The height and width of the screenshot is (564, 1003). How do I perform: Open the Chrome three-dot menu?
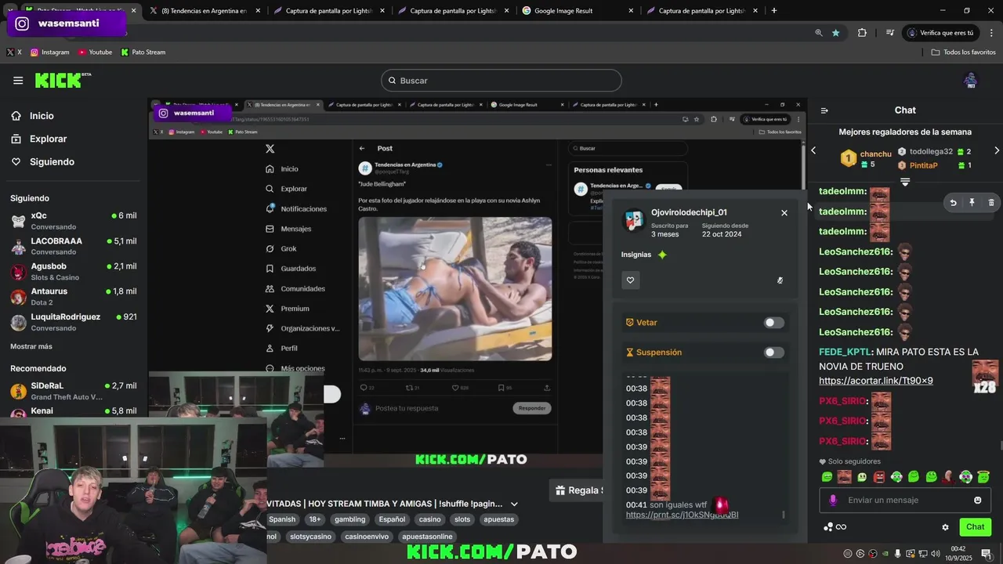(991, 33)
